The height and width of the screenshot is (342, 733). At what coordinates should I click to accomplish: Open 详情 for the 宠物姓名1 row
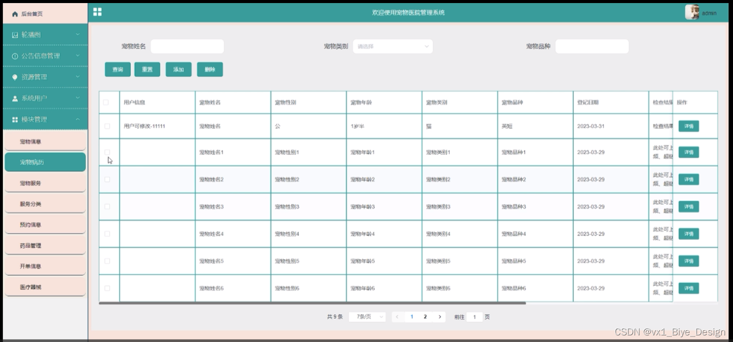coord(689,152)
